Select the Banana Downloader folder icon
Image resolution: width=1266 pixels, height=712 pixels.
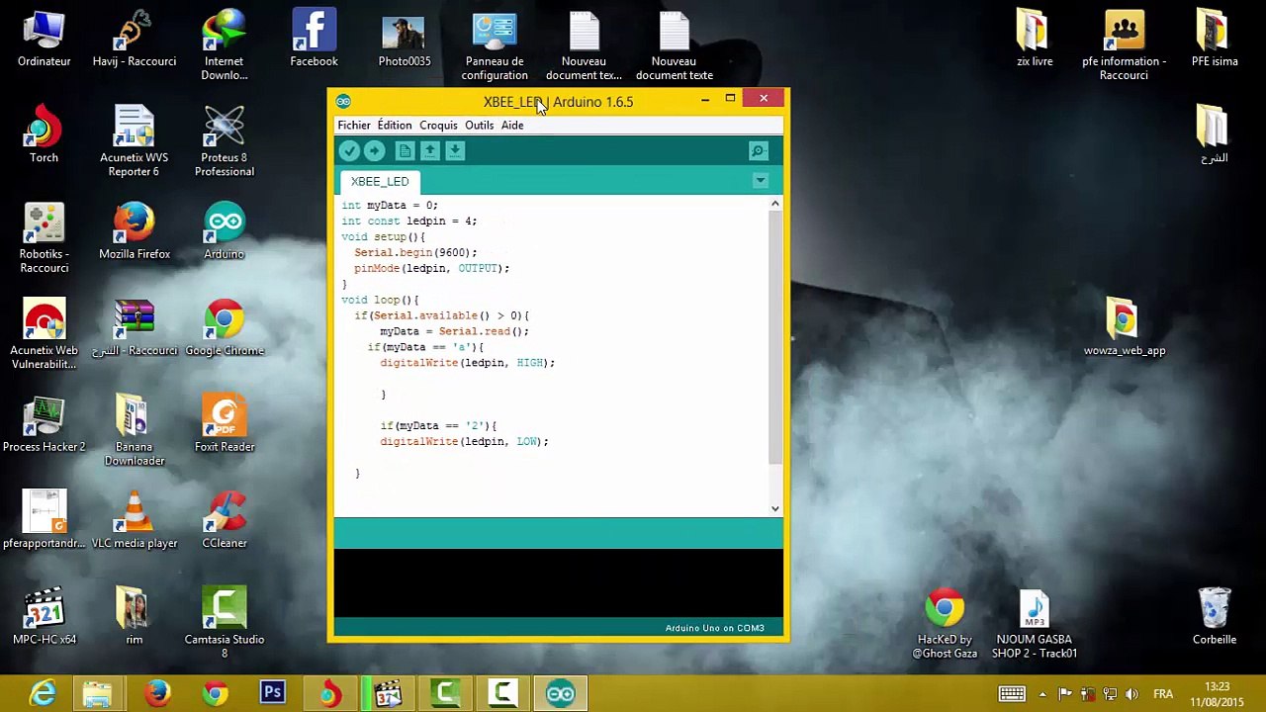135,431
